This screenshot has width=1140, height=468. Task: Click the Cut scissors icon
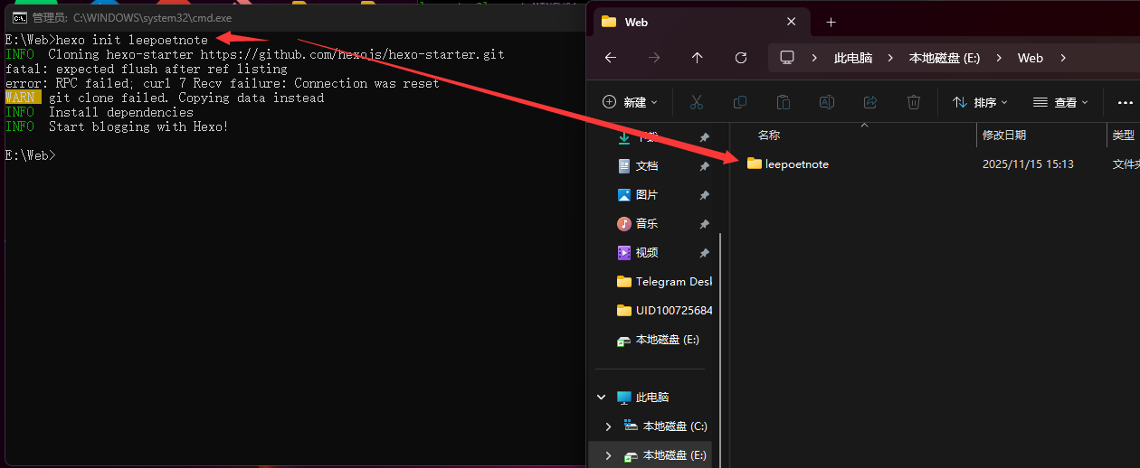coord(696,102)
